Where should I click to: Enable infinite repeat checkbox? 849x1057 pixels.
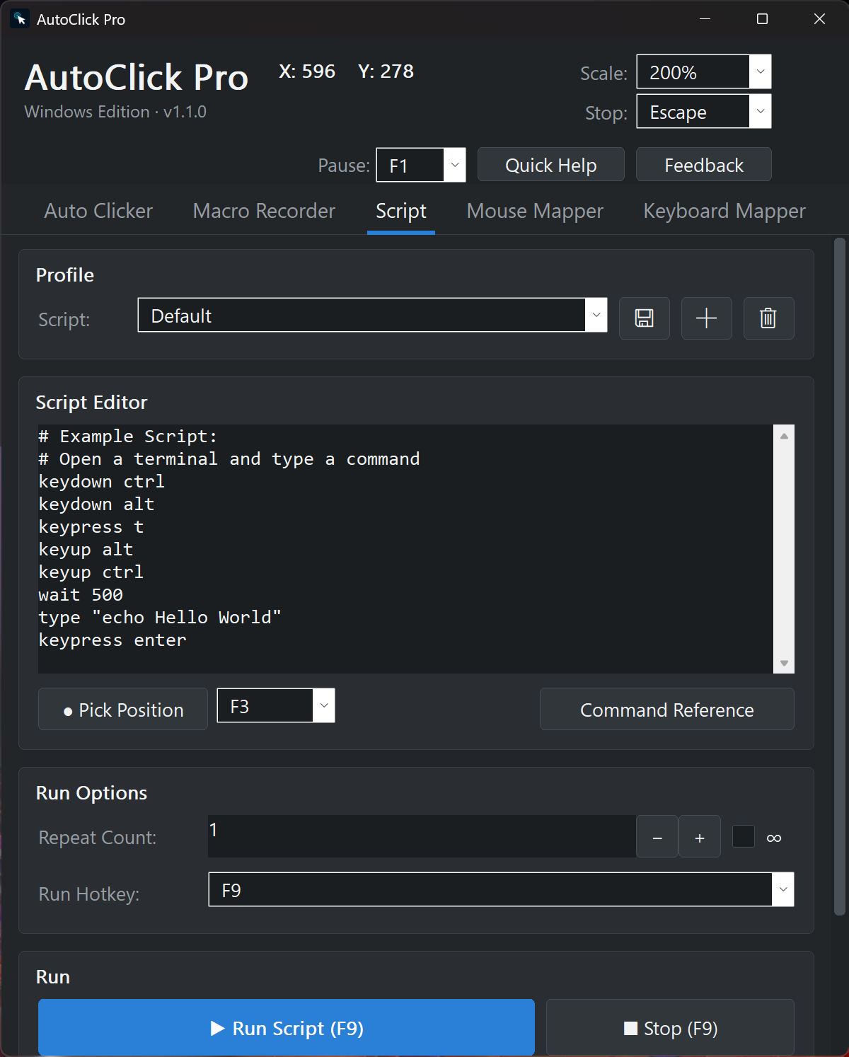coord(743,836)
